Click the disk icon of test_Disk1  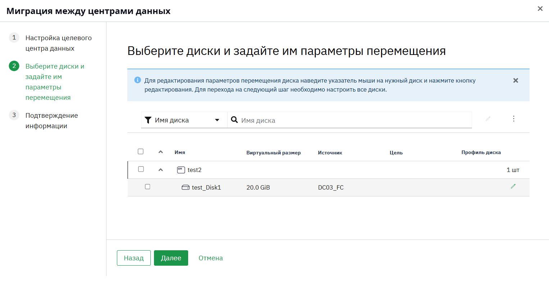point(186,187)
